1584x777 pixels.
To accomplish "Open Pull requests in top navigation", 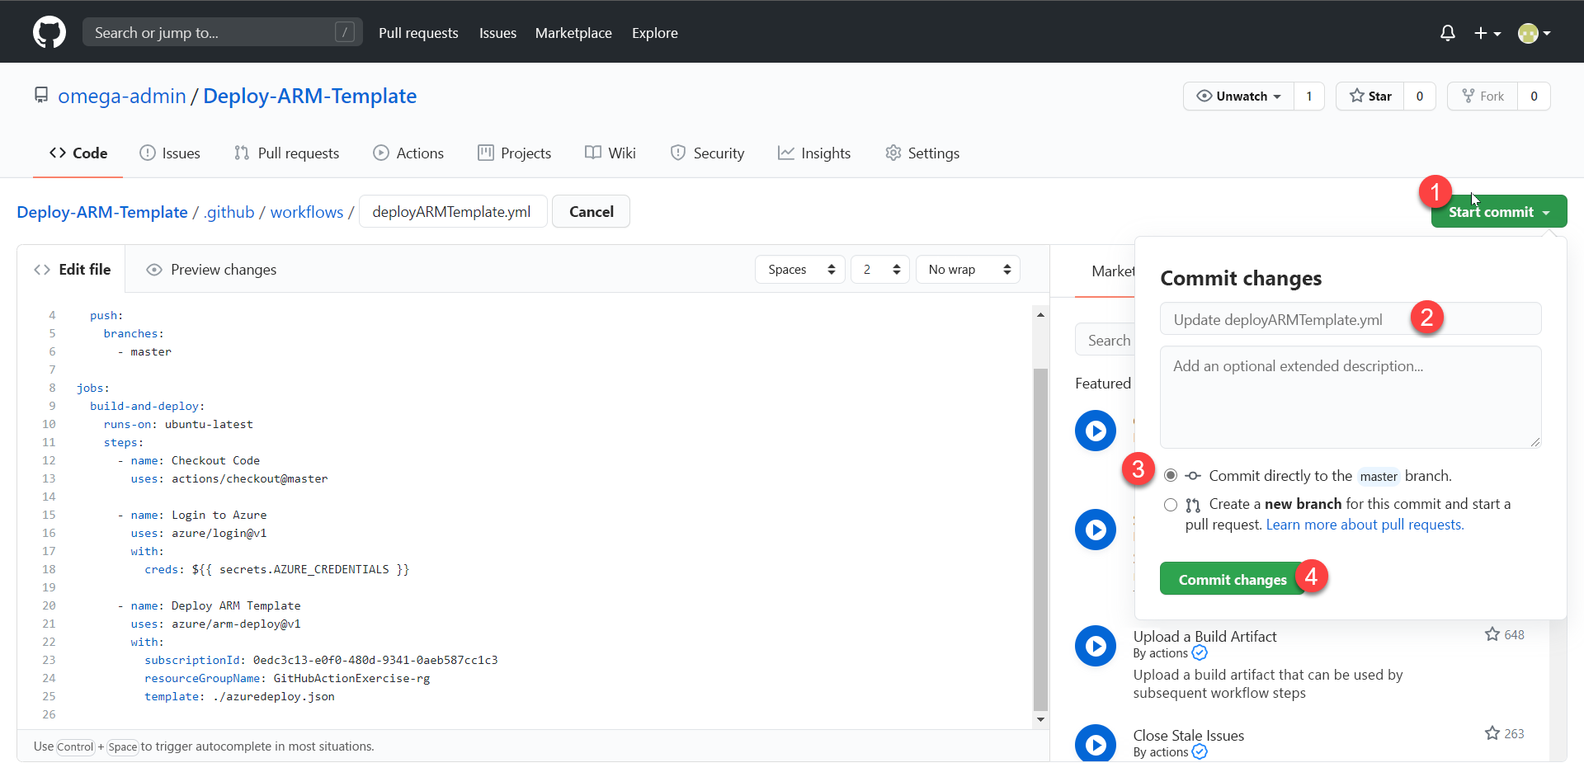I will point(418,33).
